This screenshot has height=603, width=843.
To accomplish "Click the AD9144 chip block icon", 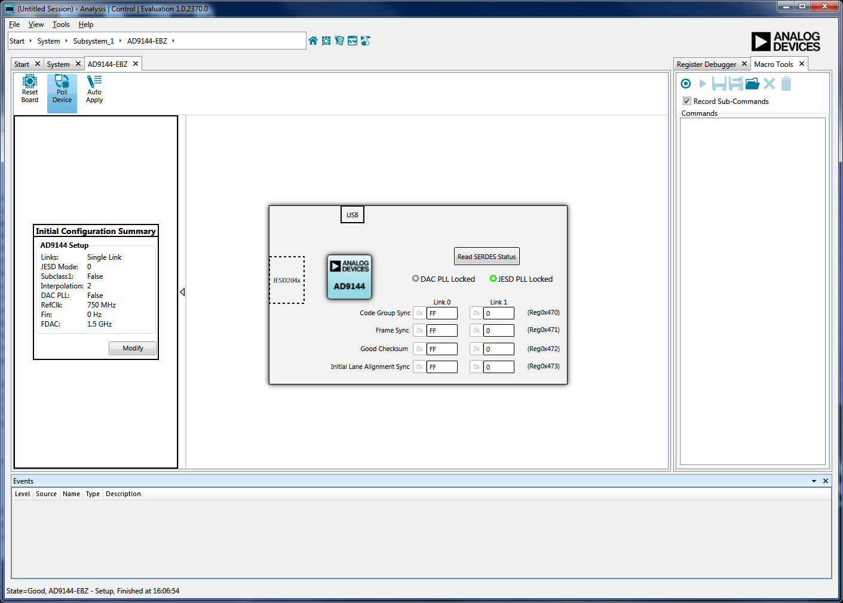I will coord(350,277).
